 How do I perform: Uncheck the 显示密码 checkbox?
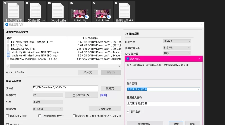tap(129, 112)
